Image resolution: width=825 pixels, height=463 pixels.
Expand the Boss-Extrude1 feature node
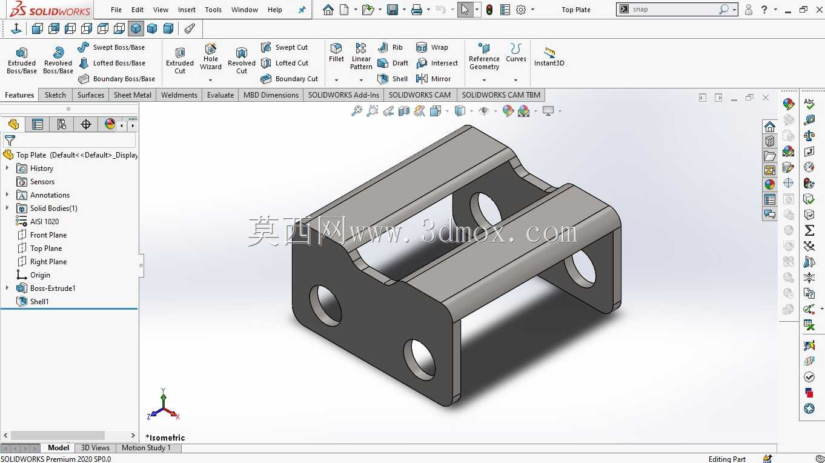pyautogui.click(x=7, y=288)
